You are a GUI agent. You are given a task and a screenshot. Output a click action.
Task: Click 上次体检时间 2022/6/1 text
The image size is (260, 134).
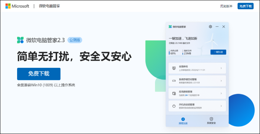[192, 70]
